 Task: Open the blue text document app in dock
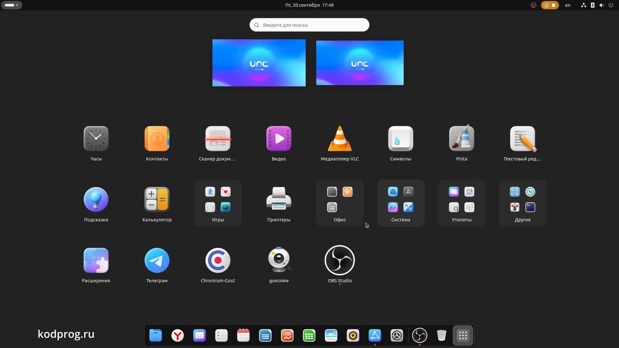click(x=265, y=335)
